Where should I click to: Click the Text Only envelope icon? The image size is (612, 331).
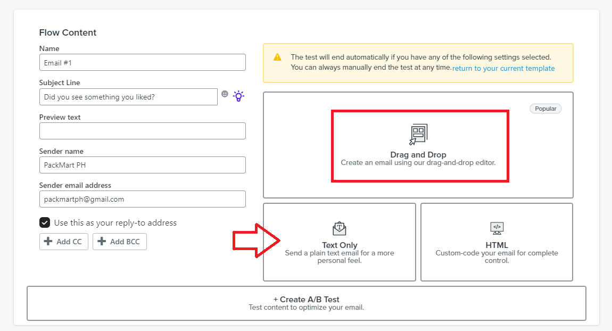tap(340, 228)
